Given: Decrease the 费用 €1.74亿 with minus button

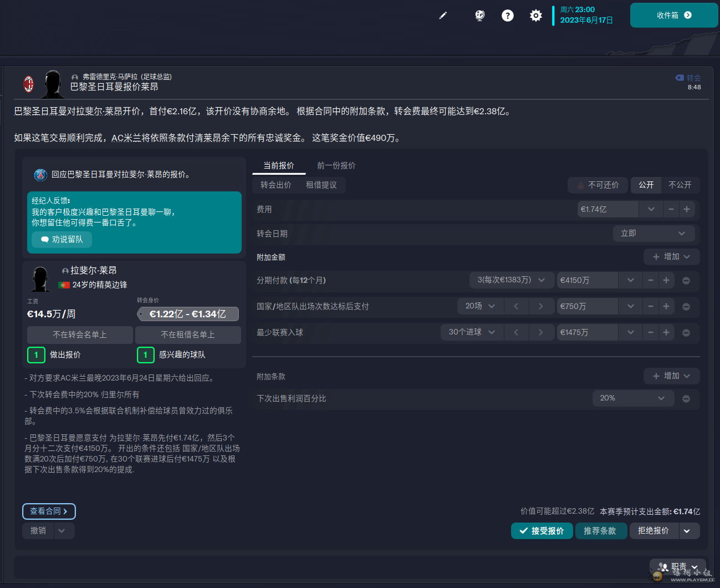Looking at the screenshot, I should [x=671, y=209].
